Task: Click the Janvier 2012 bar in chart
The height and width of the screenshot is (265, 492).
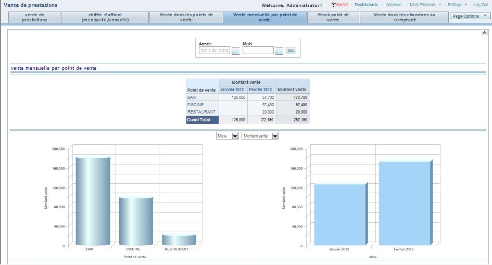Action: click(340, 214)
